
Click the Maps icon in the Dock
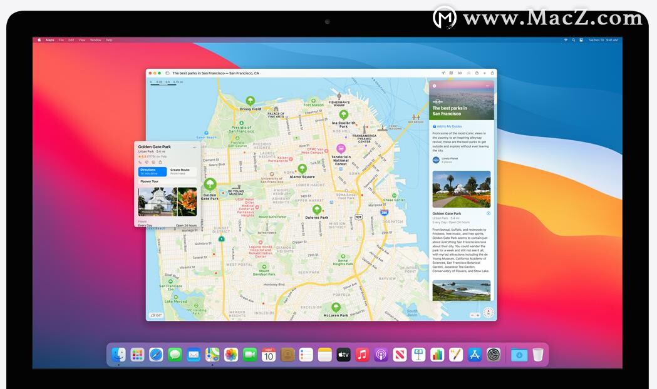pos(212,355)
